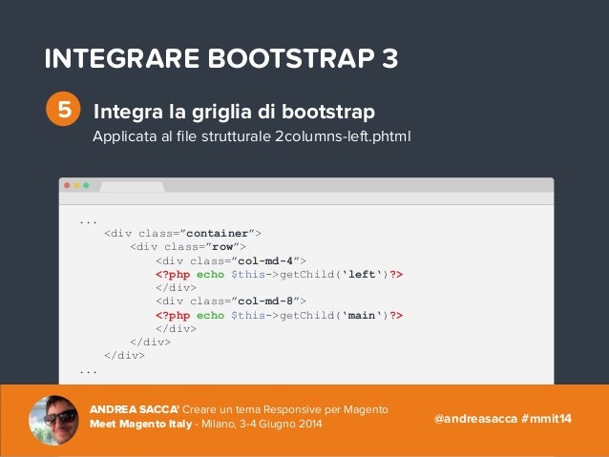The image size is (609, 457).
Task: Click the code line with class "col-md-4"
Action: point(231,260)
